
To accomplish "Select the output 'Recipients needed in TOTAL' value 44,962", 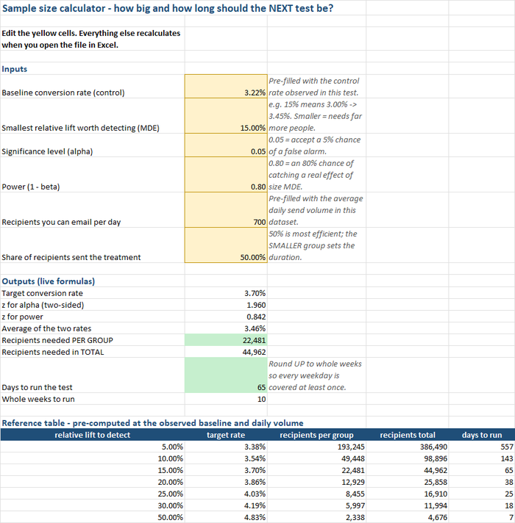I will tap(226, 352).
